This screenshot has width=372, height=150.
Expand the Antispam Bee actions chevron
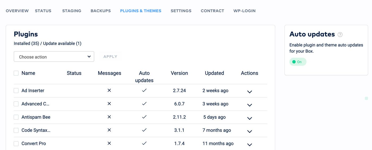[249, 118]
